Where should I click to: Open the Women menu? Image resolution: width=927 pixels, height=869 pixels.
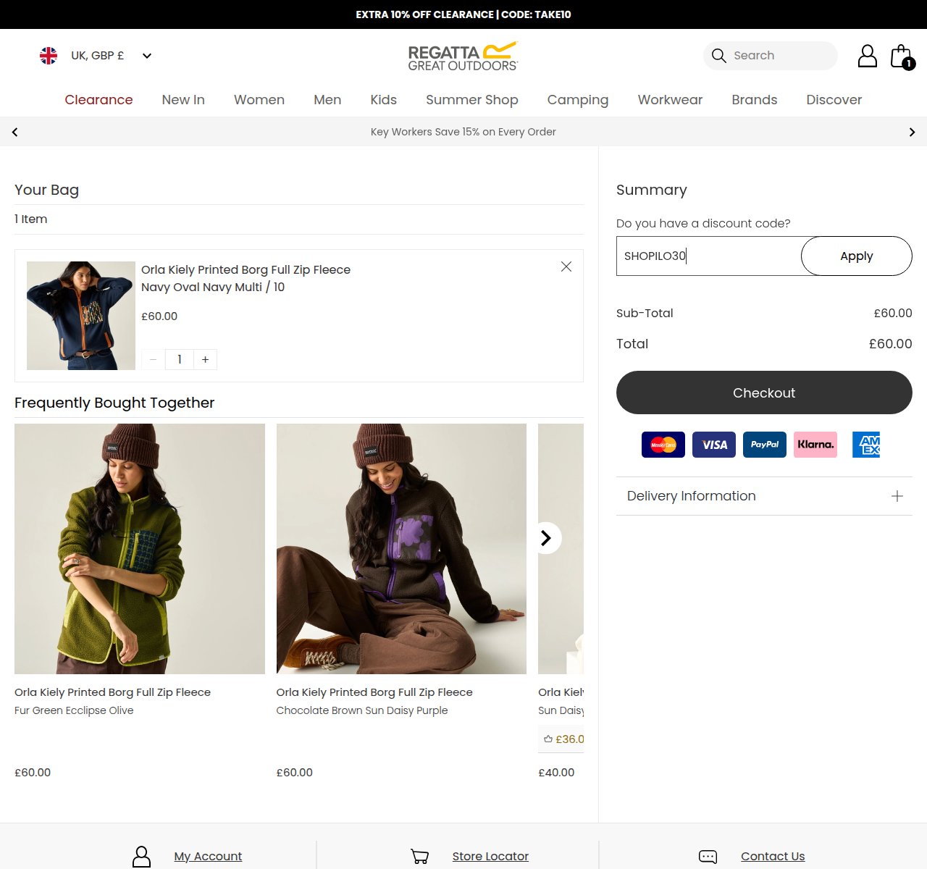(259, 100)
